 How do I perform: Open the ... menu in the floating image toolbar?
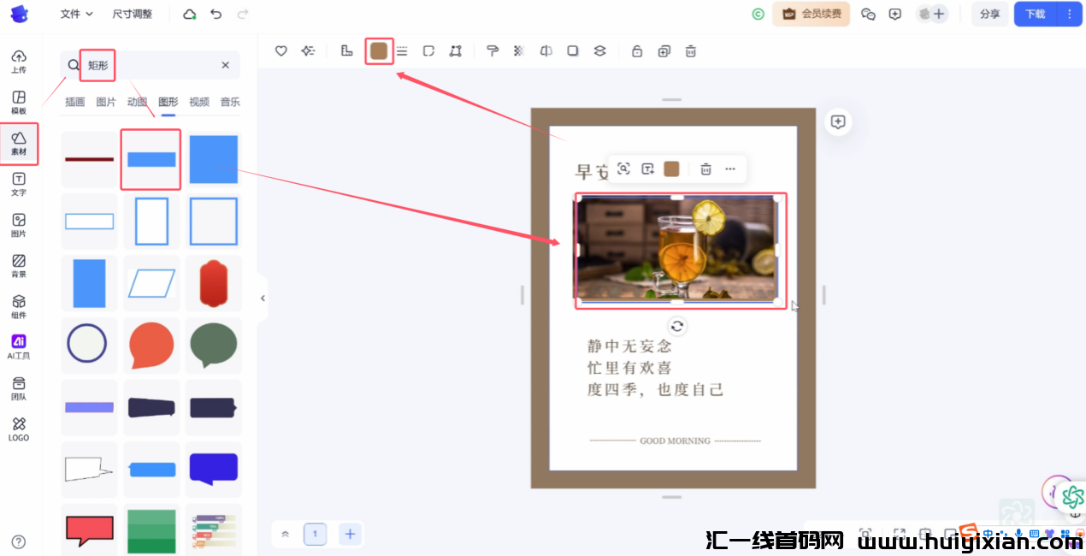coord(730,169)
